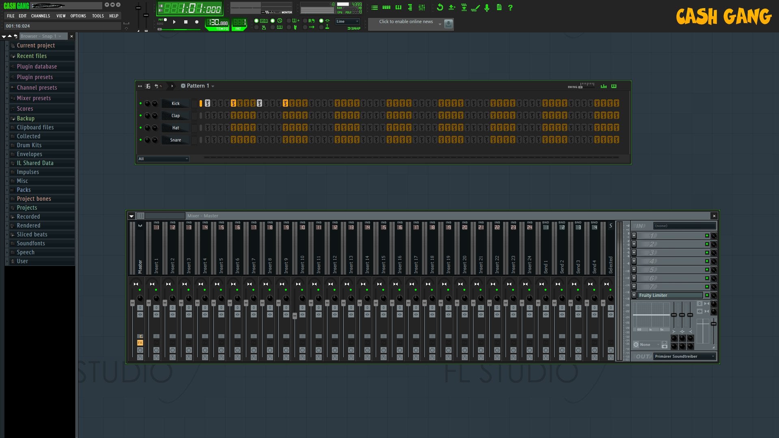
Task: Click the countdown clock icon in the toolbar
Action: pyautogui.click(x=280, y=21)
